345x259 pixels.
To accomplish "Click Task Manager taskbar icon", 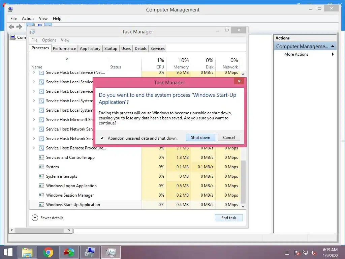I will [111, 252].
